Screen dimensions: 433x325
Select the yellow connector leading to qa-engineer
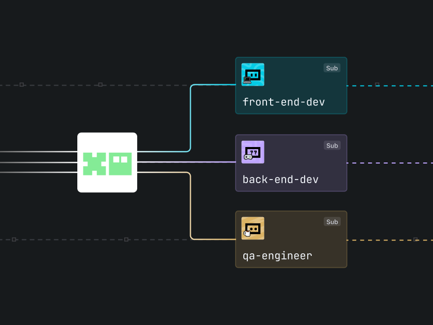tap(191, 206)
